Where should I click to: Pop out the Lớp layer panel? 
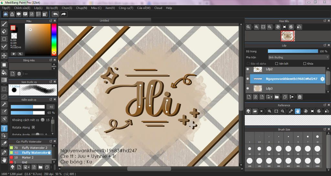[325, 45]
